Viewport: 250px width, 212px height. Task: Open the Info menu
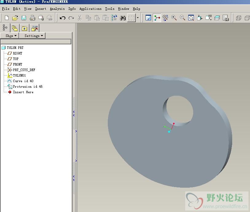point(72,9)
